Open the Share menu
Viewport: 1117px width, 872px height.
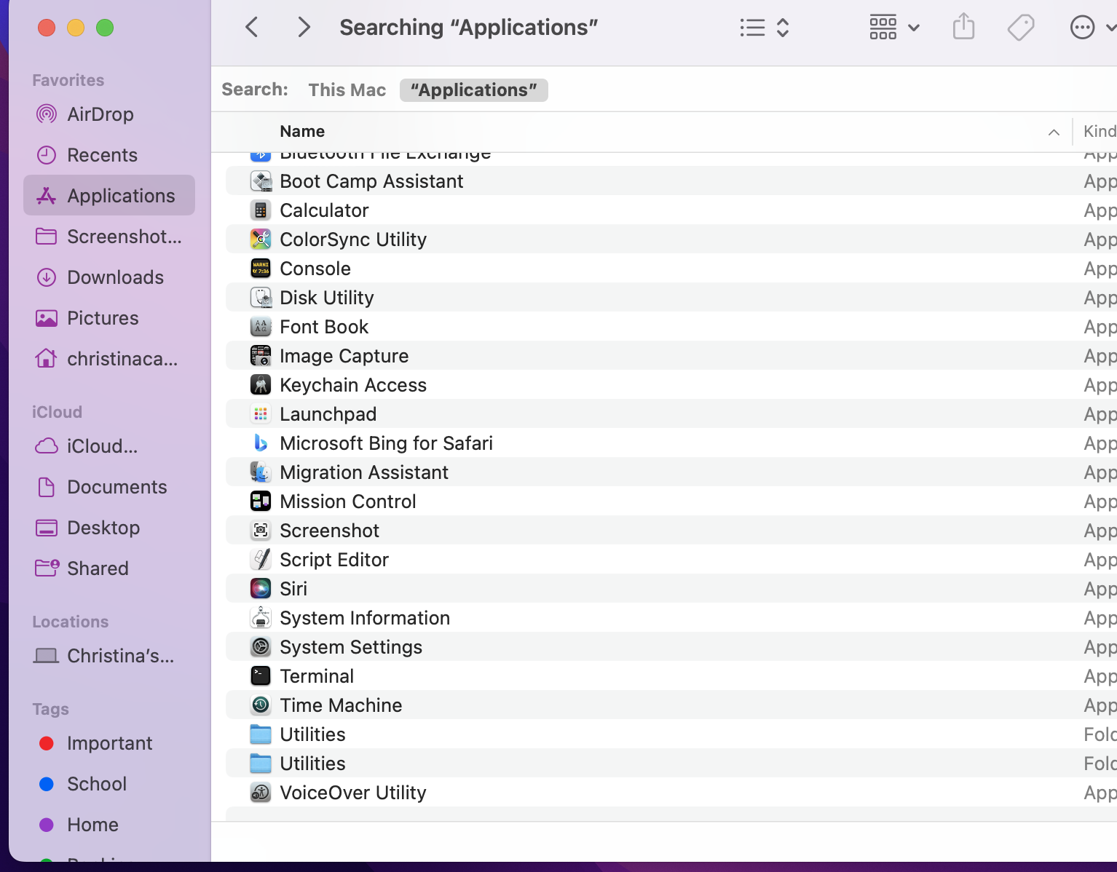point(963,27)
